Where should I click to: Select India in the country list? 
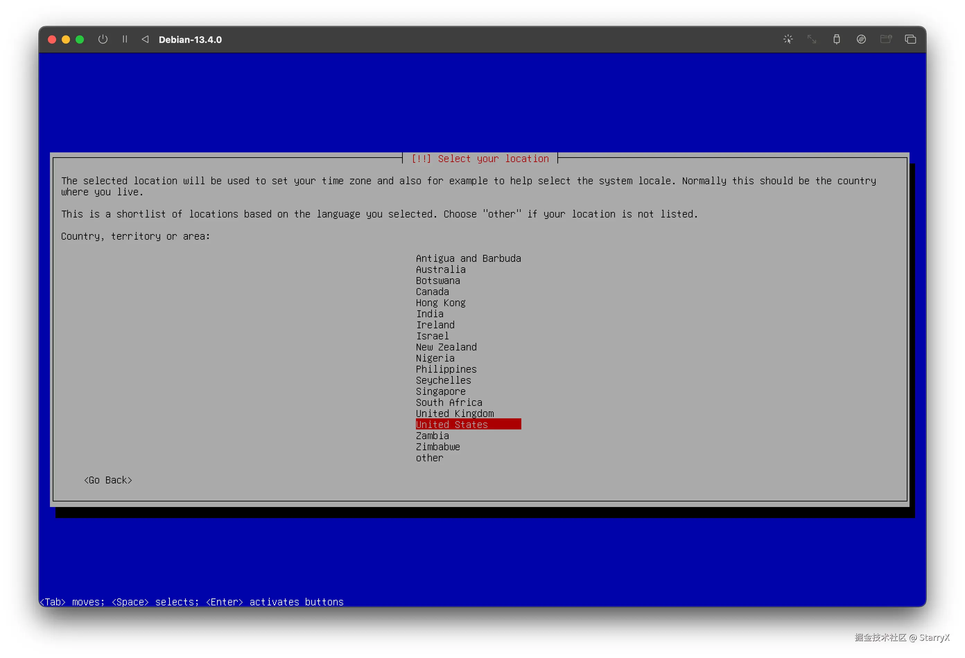(x=430, y=314)
